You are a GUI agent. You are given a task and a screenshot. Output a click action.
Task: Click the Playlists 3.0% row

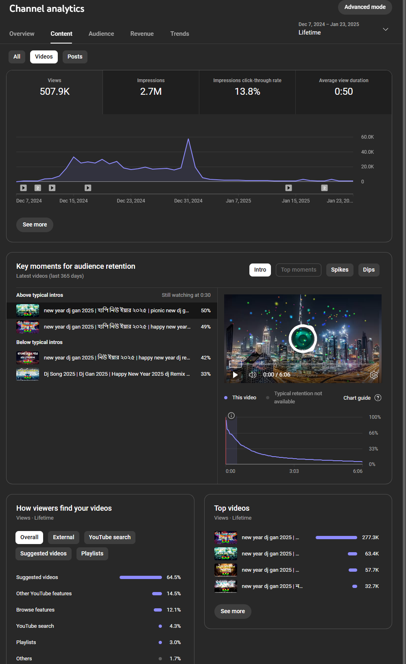click(98, 642)
